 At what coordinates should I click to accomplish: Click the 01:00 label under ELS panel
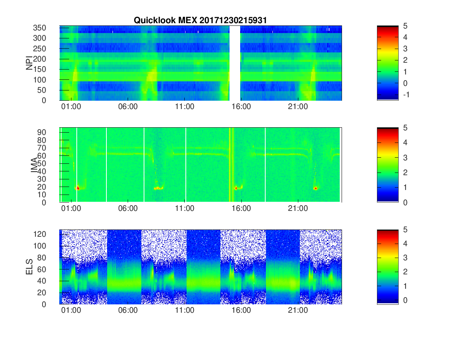click(x=71, y=310)
